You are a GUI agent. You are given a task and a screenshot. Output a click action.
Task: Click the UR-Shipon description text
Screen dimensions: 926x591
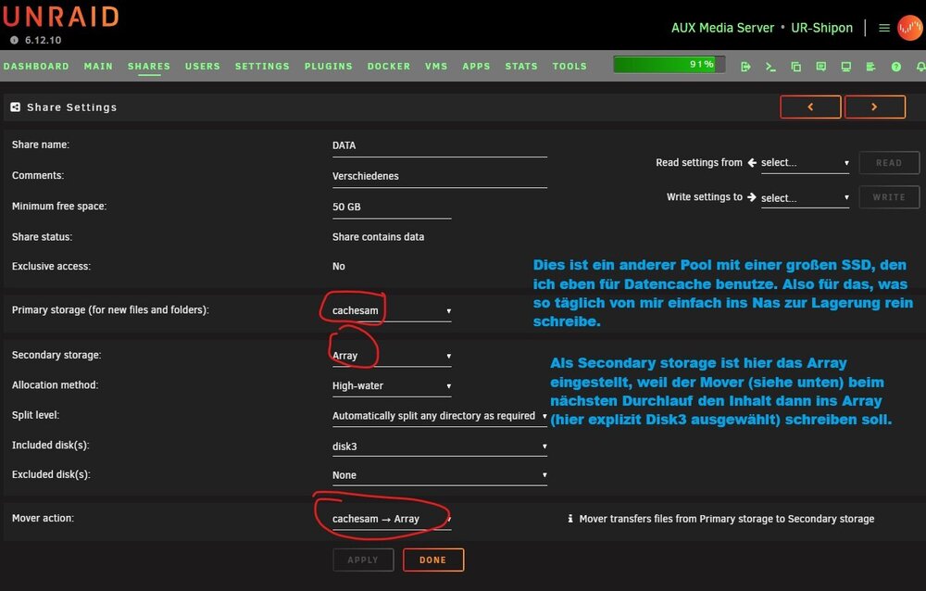pos(821,28)
